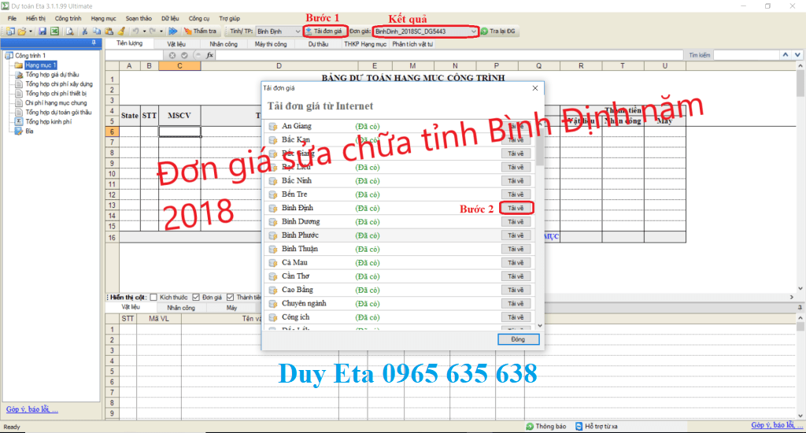The width and height of the screenshot is (806, 433).
Task: Switch to the Dự thầu tab
Action: [318, 44]
